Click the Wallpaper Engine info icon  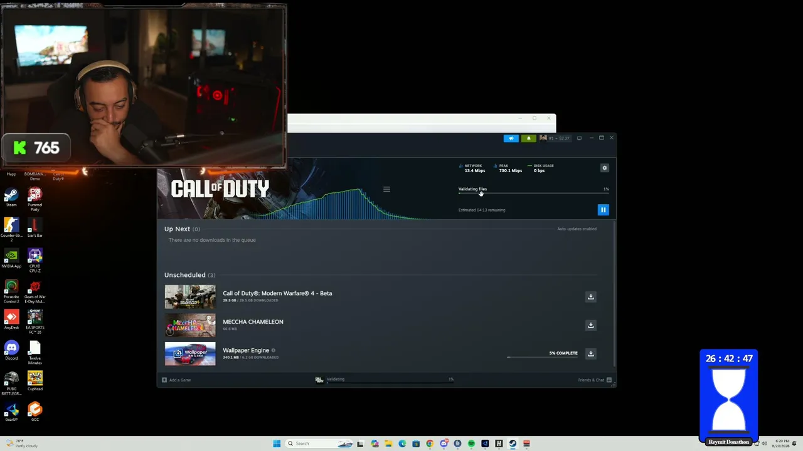pyautogui.click(x=273, y=351)
